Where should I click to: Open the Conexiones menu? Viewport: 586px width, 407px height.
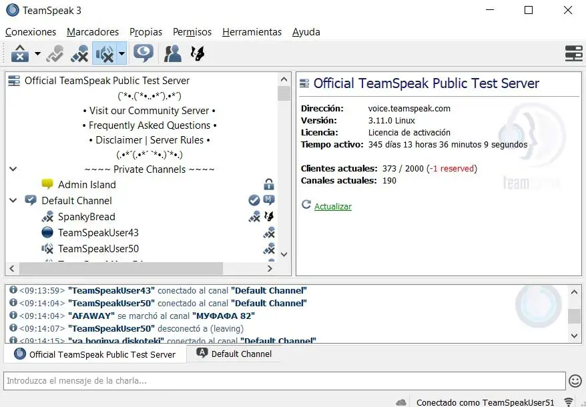pos(31,32)
